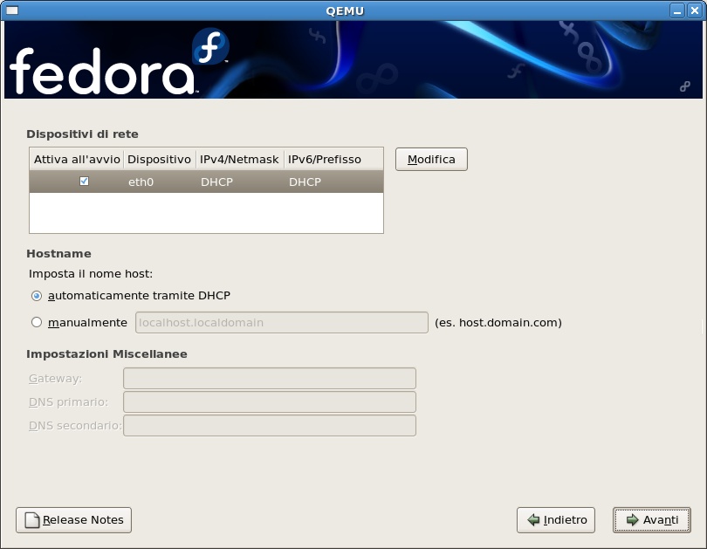The width and height of the screenshot is (707, 549).
Task: Proceed with the Avanti button
Action: 651,519
